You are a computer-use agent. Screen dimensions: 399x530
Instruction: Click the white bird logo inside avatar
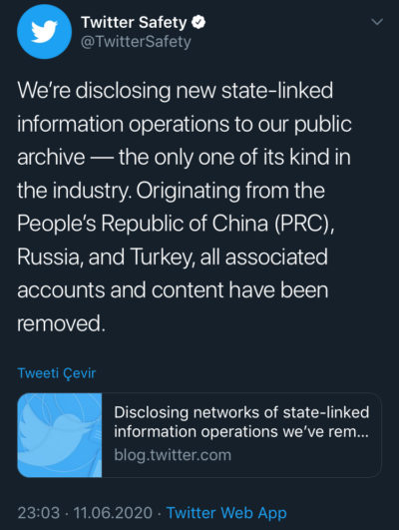pos(44,32)
